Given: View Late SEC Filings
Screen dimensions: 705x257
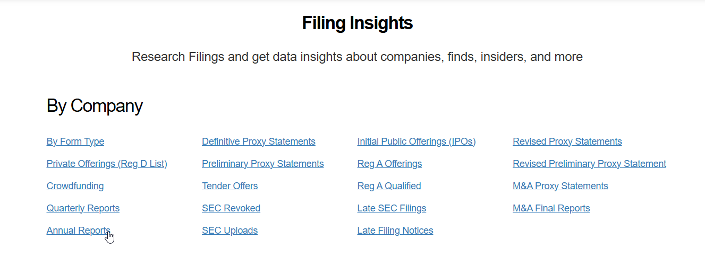Looking at the screenshot, I should tap(392, 208).
